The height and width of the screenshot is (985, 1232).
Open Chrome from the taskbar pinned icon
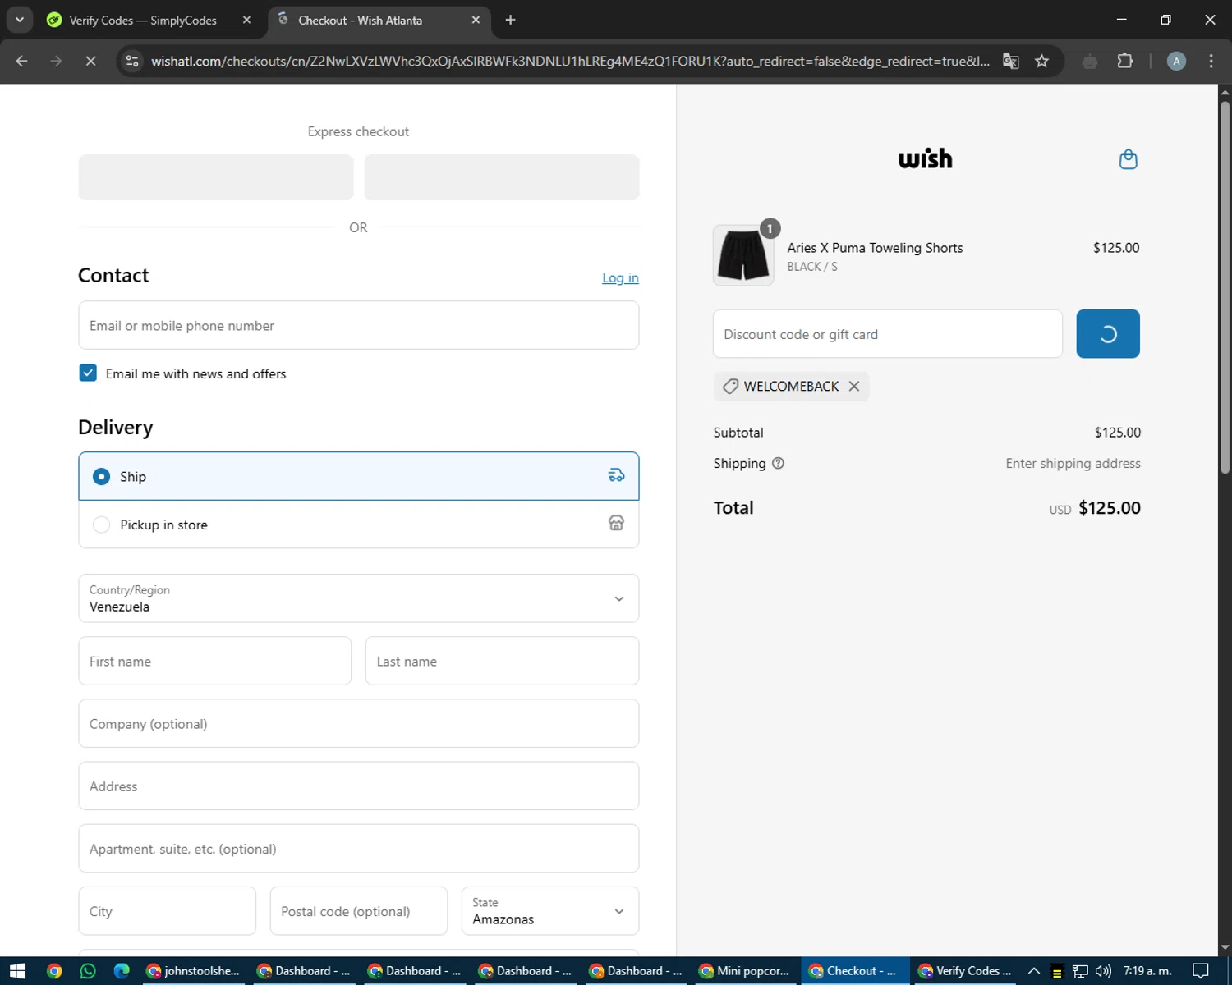click(54, 971)
